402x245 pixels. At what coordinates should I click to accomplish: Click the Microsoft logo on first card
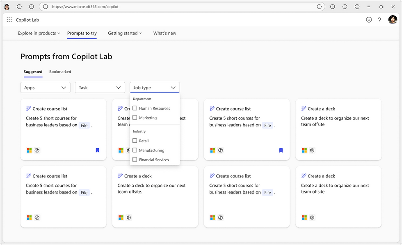[x=29, y=151]
